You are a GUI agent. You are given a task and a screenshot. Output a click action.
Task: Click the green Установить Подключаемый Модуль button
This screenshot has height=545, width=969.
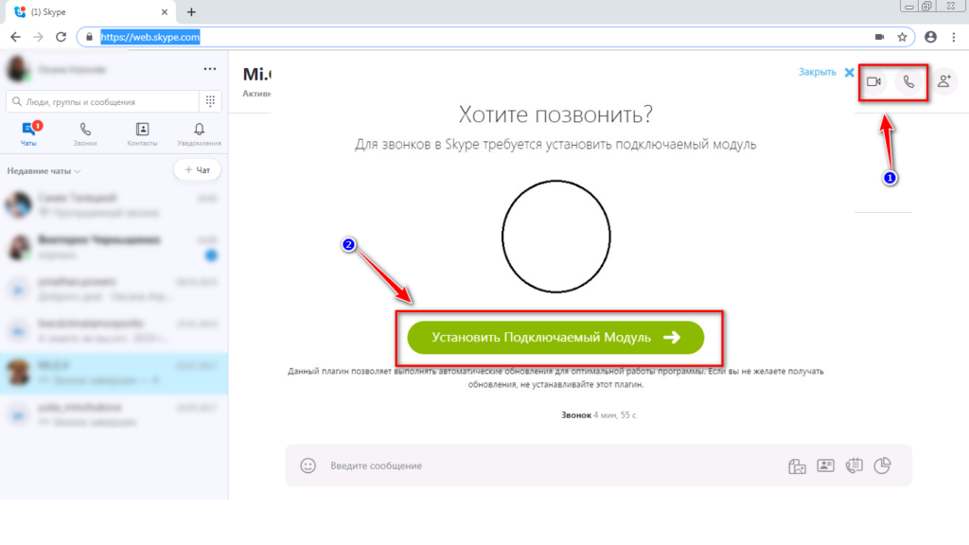[555, 337]
